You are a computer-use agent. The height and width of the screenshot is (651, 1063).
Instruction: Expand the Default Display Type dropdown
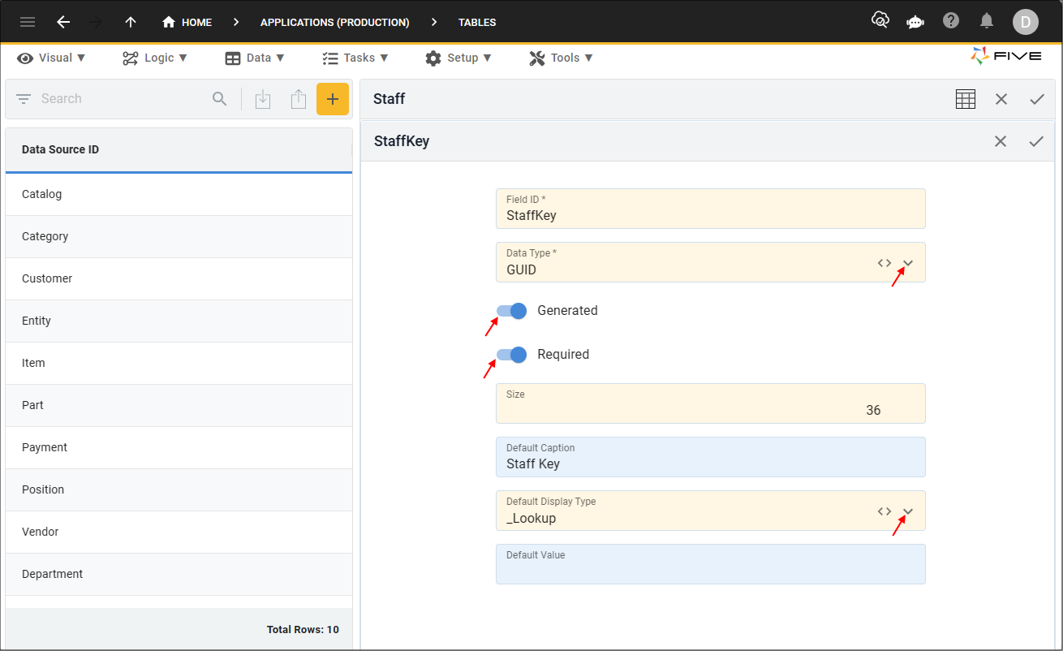[909, 511]
